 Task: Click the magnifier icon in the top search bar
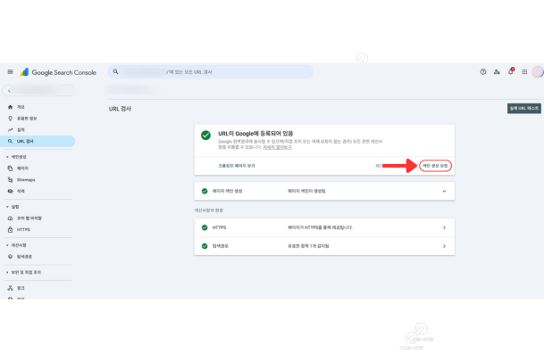(115, 71)
